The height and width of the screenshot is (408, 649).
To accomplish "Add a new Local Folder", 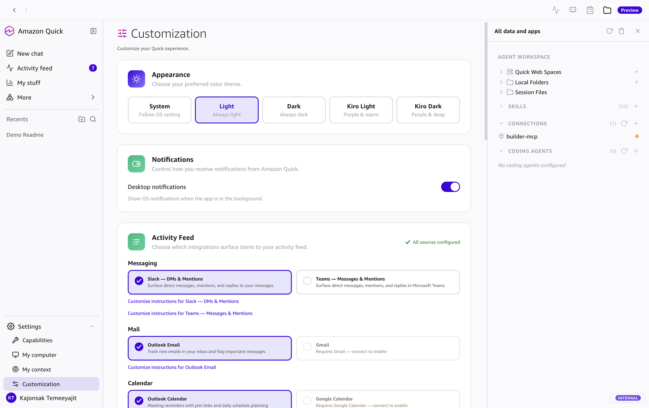I will (636, 82).
